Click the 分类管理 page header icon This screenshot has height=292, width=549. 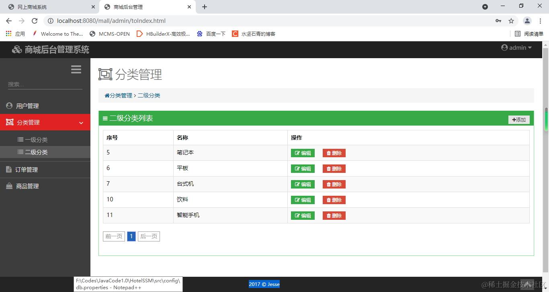pyautogui.click(x=105, y=74)
